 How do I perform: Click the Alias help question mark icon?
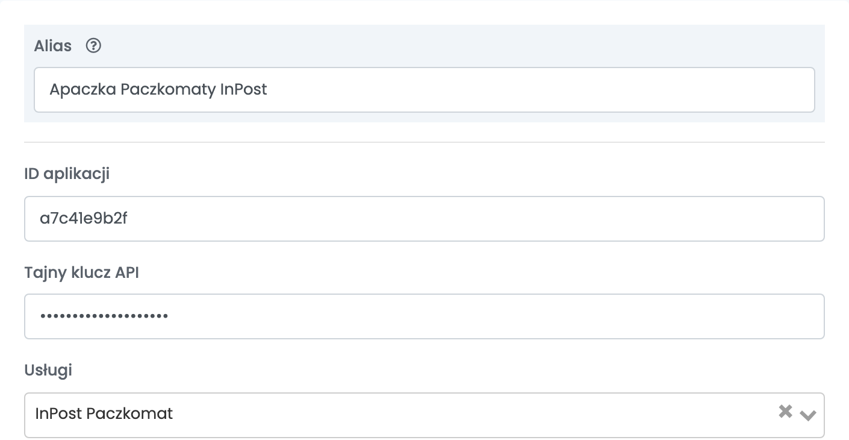93,46
